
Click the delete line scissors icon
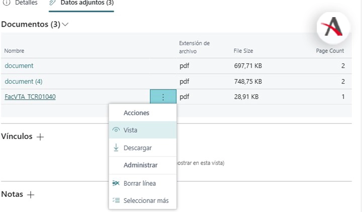coord(116,183)
